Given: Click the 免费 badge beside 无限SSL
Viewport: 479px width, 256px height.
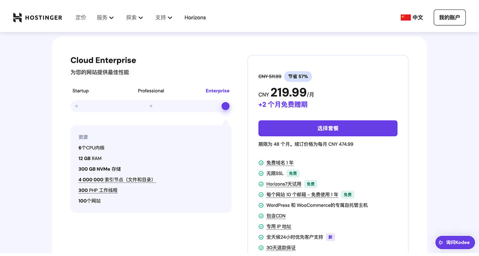Looking at the screenshot, I should pyautogui.click(x=293, y=173).
